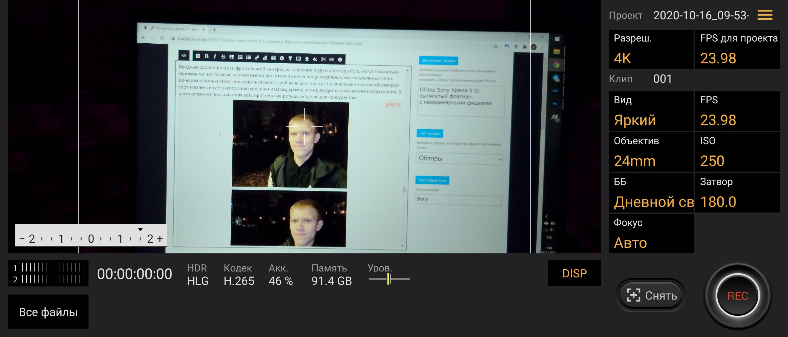This screenshot has height=337, width=788.
Task: Change resolution setting Разреш. 4K
Action: point(651,49)
